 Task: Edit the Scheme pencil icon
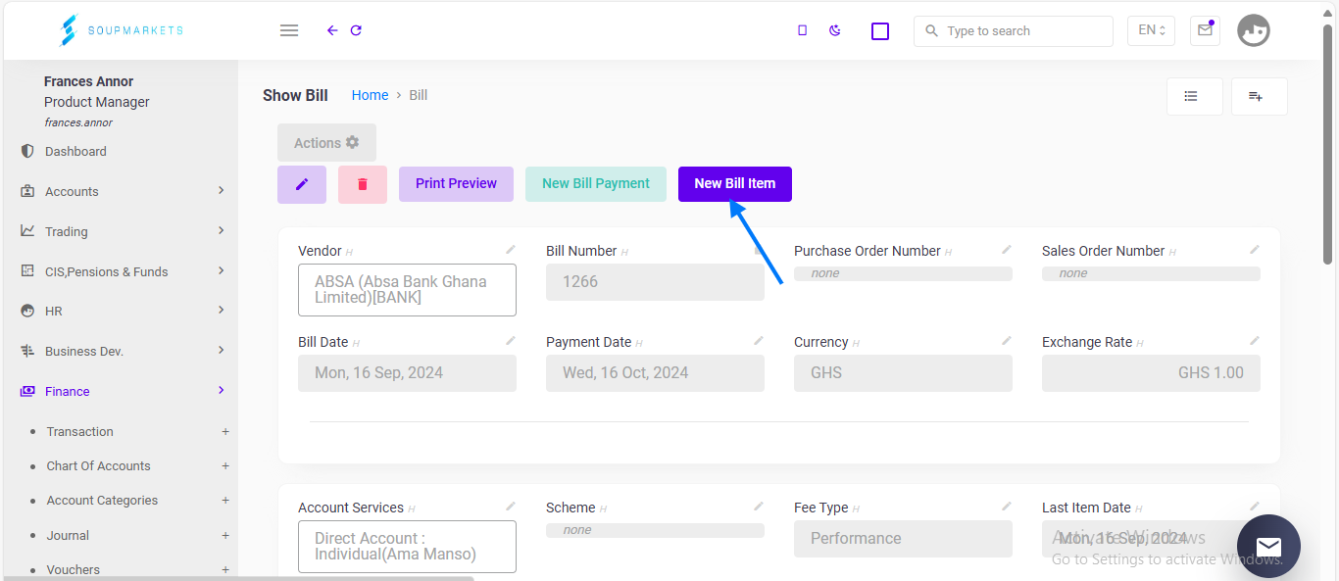pos(759,506)
